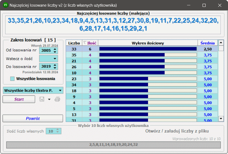228x154 pixels.
Task: Click the table vertical scrollbar thumb
Action: pyautogui.click(x=221, y=48)
